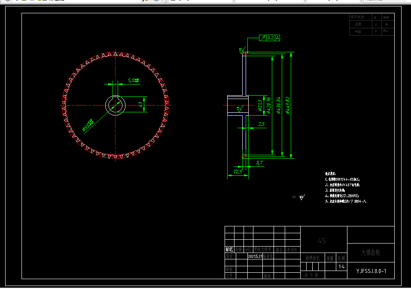411x289 pixels.
Task: Select the 20215.21 date cell
Action: [255, 256]
